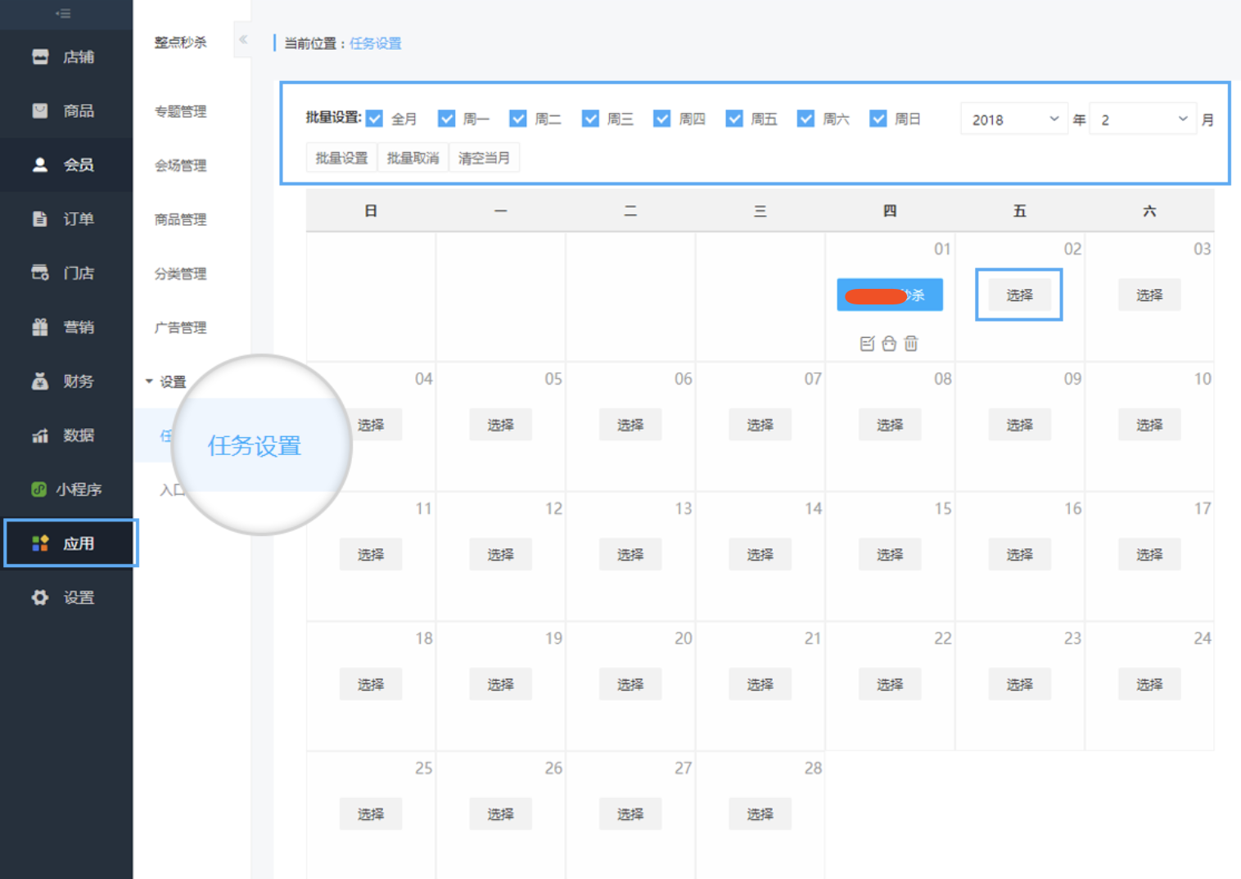Open 会场管理 in the submenu
This screenshot has width=1241, height=879.
(181, 165)
